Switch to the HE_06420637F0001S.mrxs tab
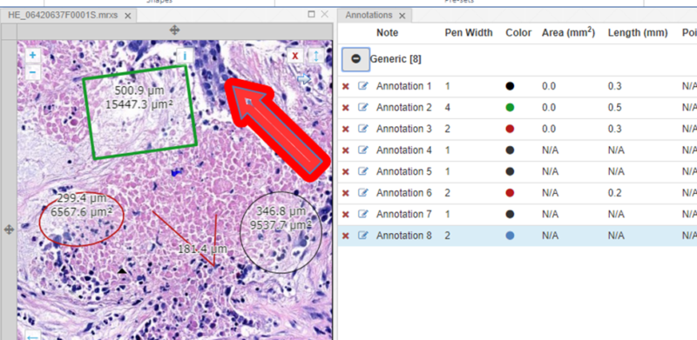697x340 pixels. click(x=63, y=15)
